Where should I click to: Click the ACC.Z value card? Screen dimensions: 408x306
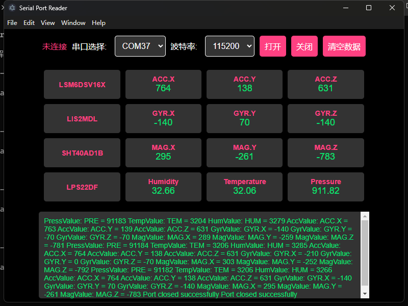326,84
